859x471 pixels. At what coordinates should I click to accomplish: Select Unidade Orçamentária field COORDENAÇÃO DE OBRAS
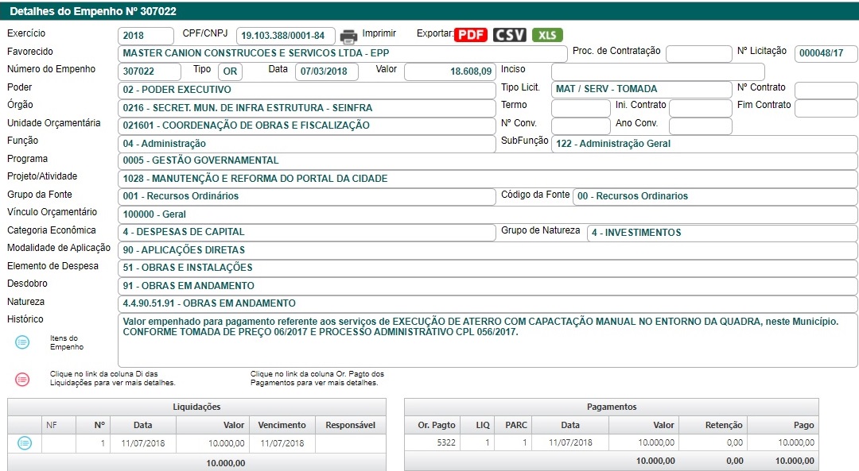pyautogui.click(x=307, y=125)
